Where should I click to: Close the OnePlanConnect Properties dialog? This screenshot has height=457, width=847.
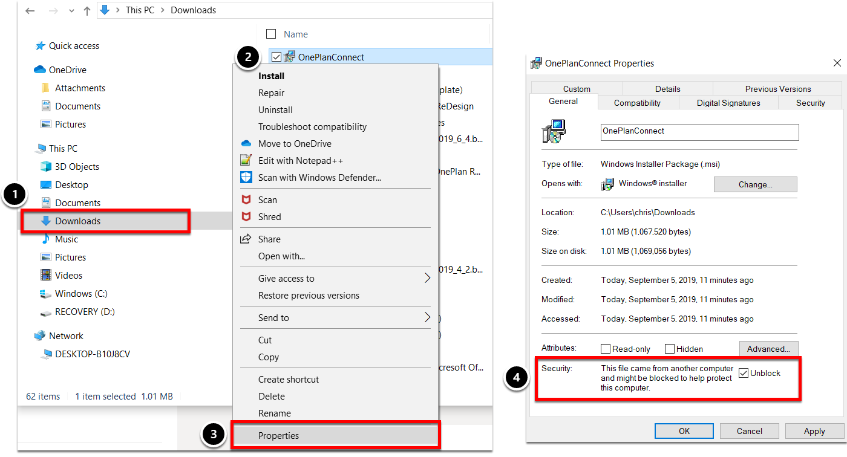[x=837, y=63]
